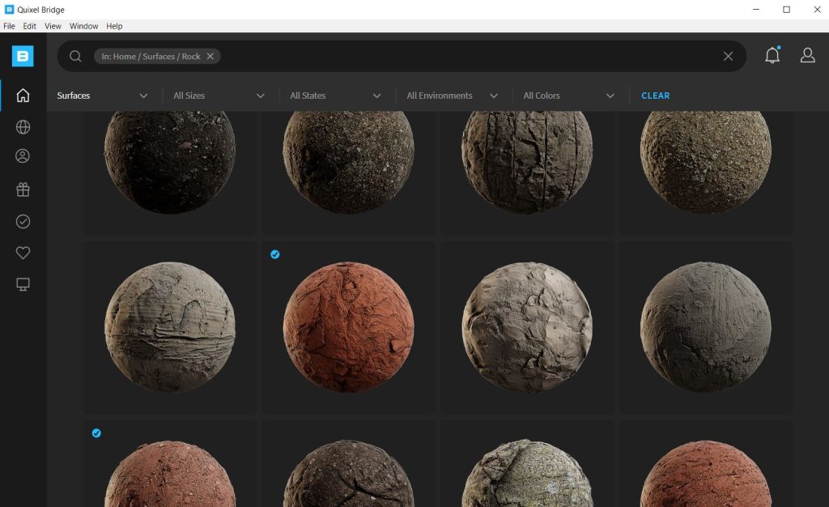This screenshot has width=829, height=507.
Task: Minimize the Quixel Bridge window
Action: [x=756, y=10]
